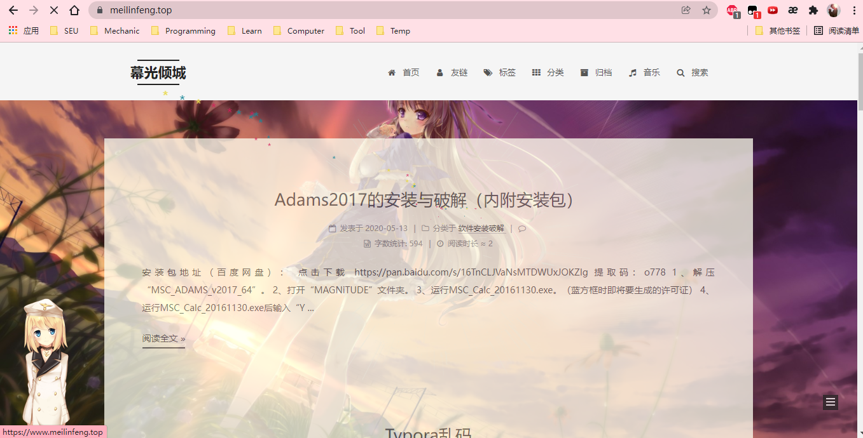Stop page loading with X button
This screenshot has height=438, width=863.
(54, 10)
